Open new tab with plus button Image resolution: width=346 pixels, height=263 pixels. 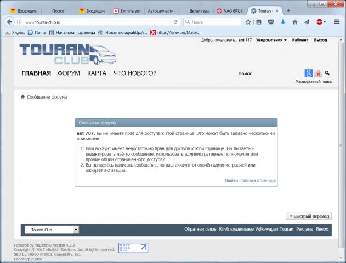click(x=288, y=10)
